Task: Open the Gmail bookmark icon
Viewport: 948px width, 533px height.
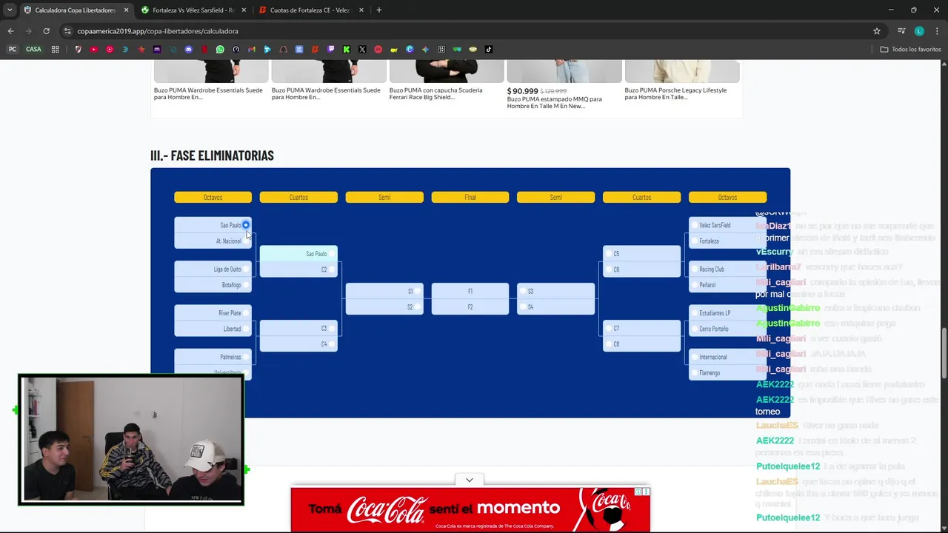Action: tap(252, 50)
